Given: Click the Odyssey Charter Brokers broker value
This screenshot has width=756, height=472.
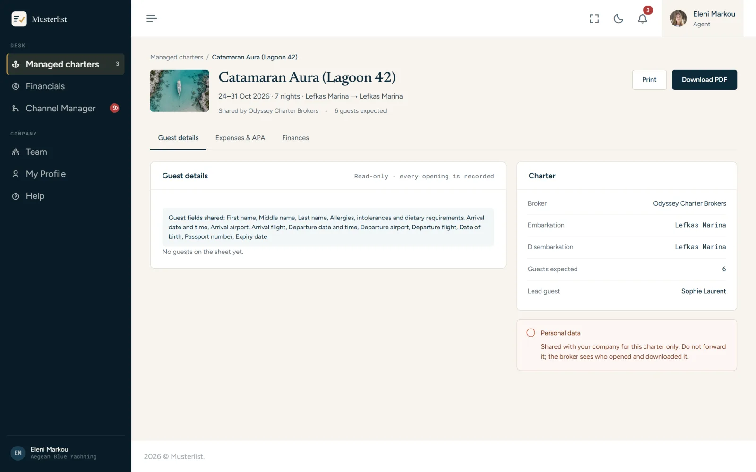Looking at the screenshot, I should click(x=689, y=203).
